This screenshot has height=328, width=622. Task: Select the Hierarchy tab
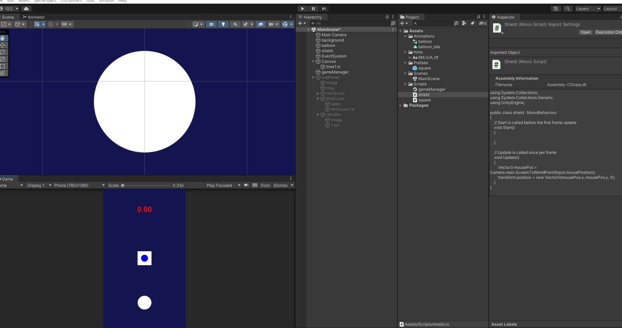tap(310, 17)
